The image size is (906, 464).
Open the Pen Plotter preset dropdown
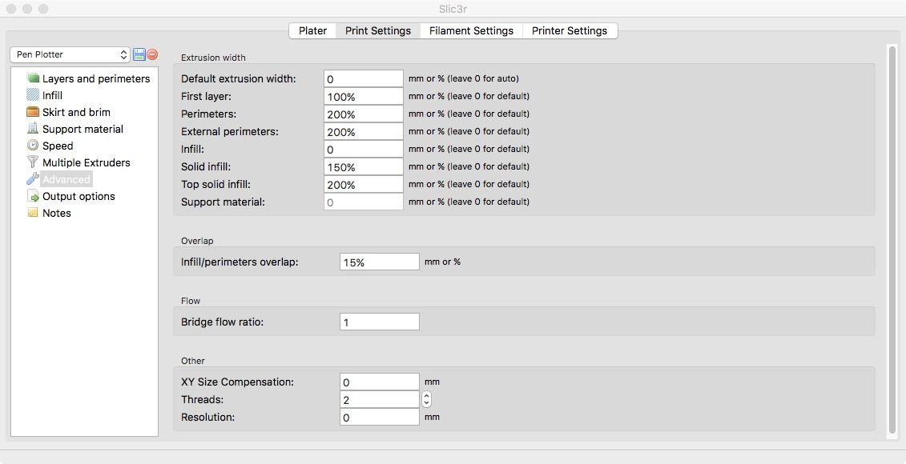point(70,54)
